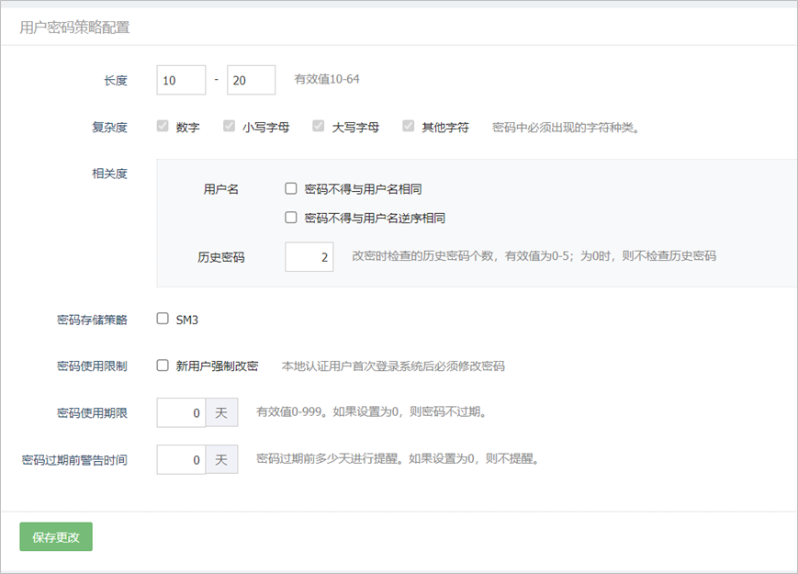Enable 新用户强制改密 checkbox

[163, 366]
